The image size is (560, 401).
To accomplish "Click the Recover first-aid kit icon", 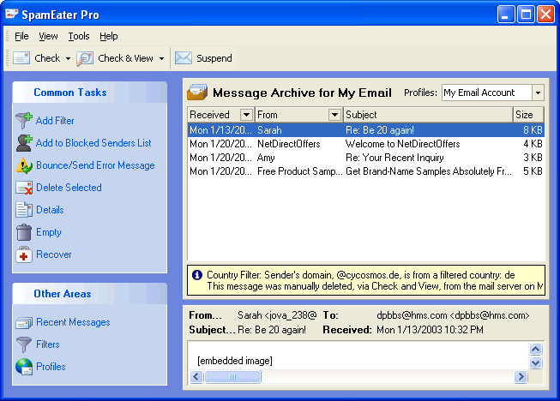I will [24, 254].
